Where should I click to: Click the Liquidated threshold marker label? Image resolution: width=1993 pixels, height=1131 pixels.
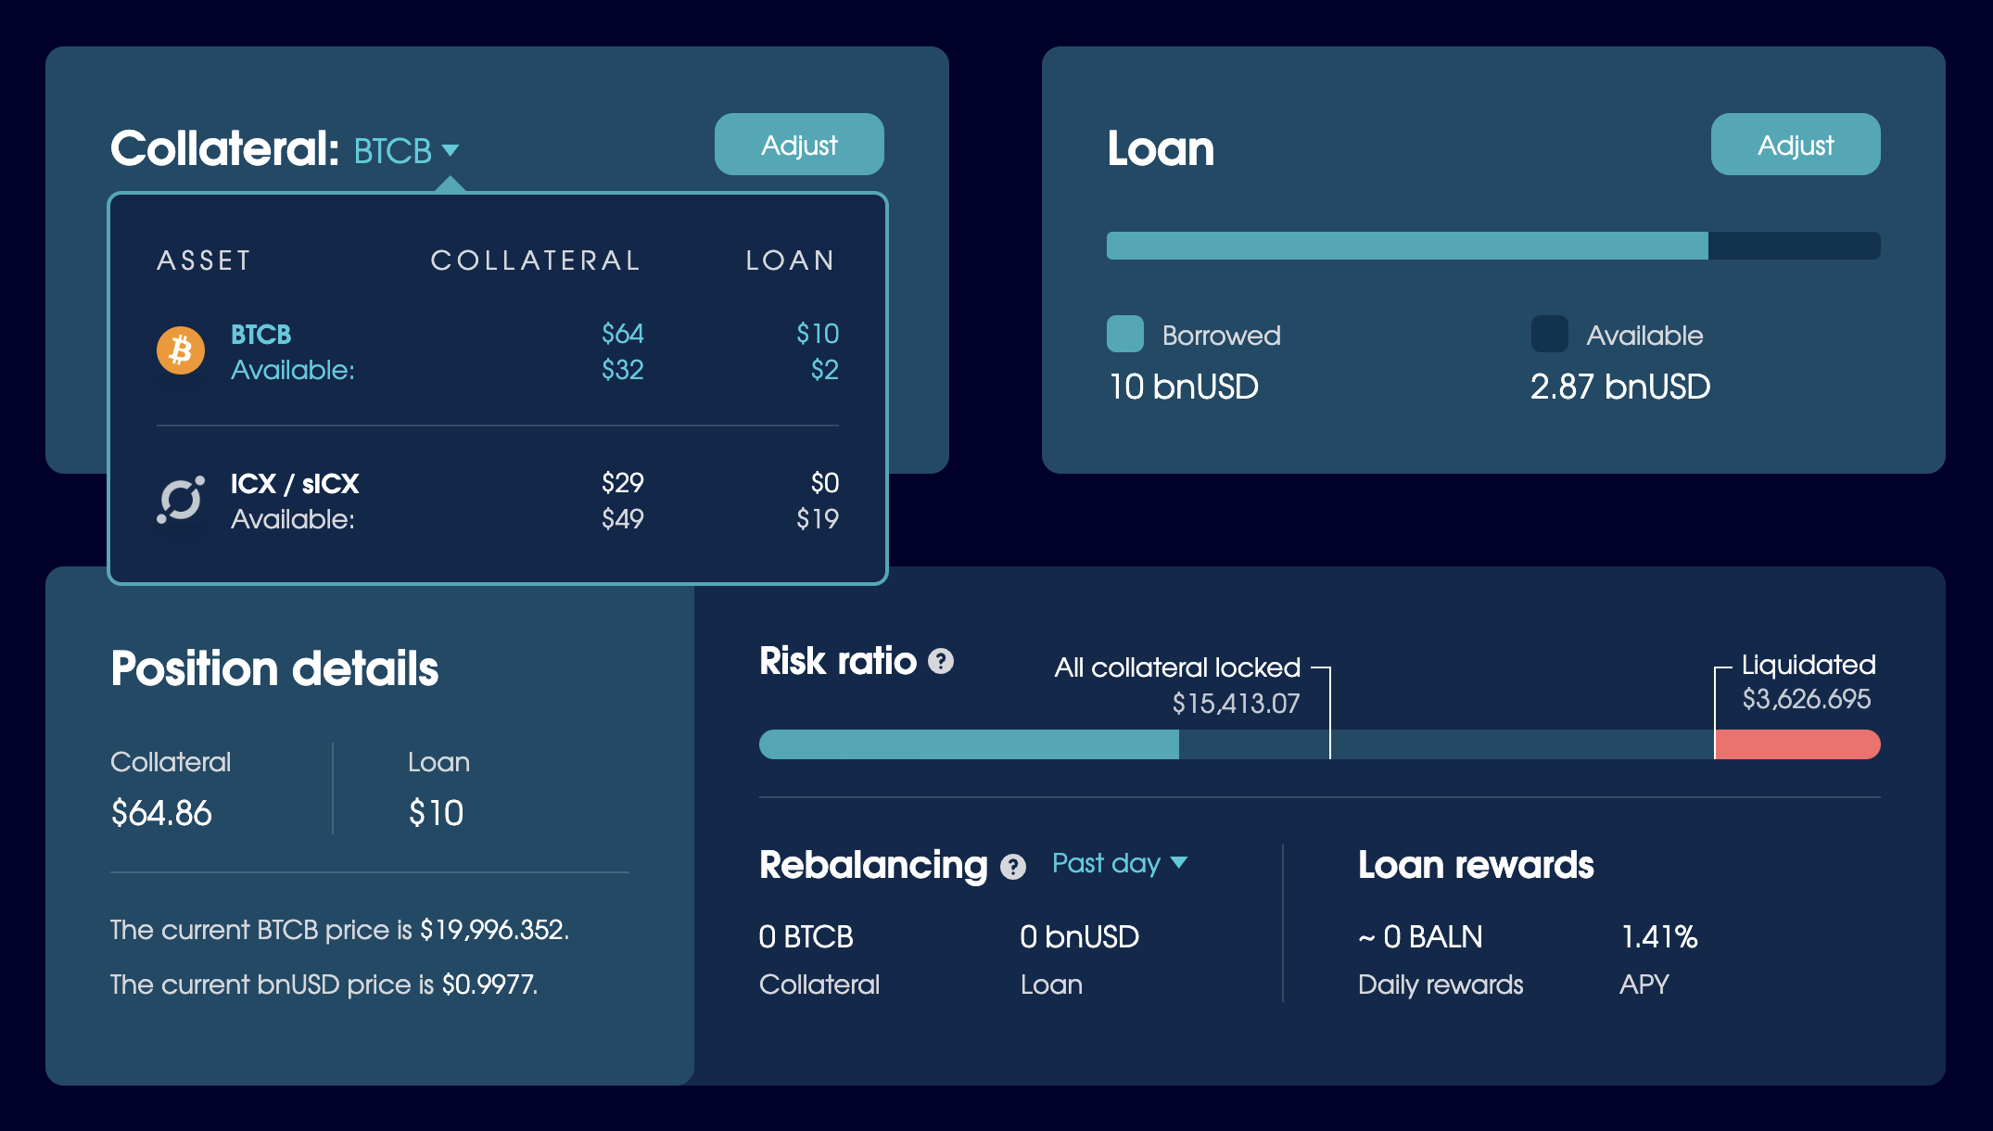(x=1808, y=665)
